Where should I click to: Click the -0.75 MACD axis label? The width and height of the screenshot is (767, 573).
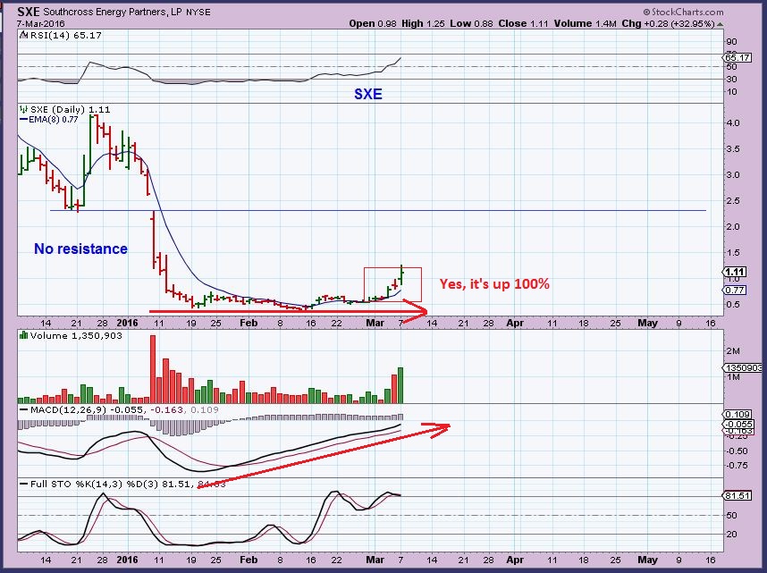tap(737, 466)
